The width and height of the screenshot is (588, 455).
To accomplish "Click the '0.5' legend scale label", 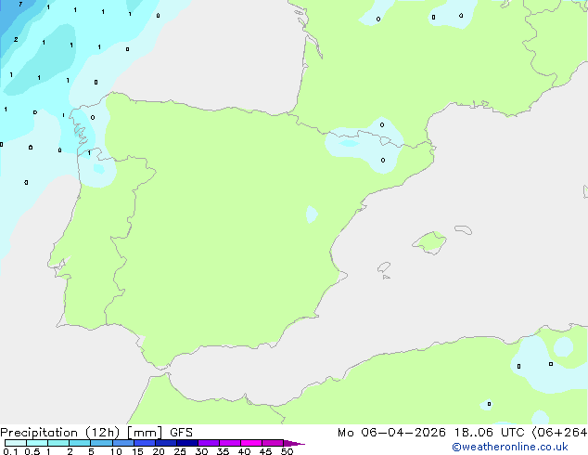I will (x=32, y=451).
